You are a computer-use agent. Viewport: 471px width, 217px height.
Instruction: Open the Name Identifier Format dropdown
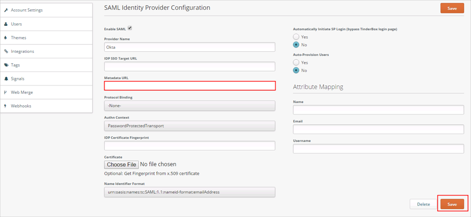pos(189,192)
